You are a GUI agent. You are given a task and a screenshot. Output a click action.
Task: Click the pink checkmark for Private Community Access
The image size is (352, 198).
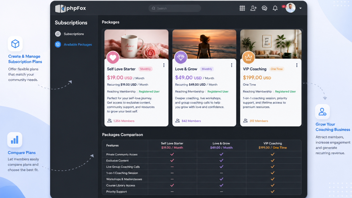pyautogui.click(x=172, y=154)
